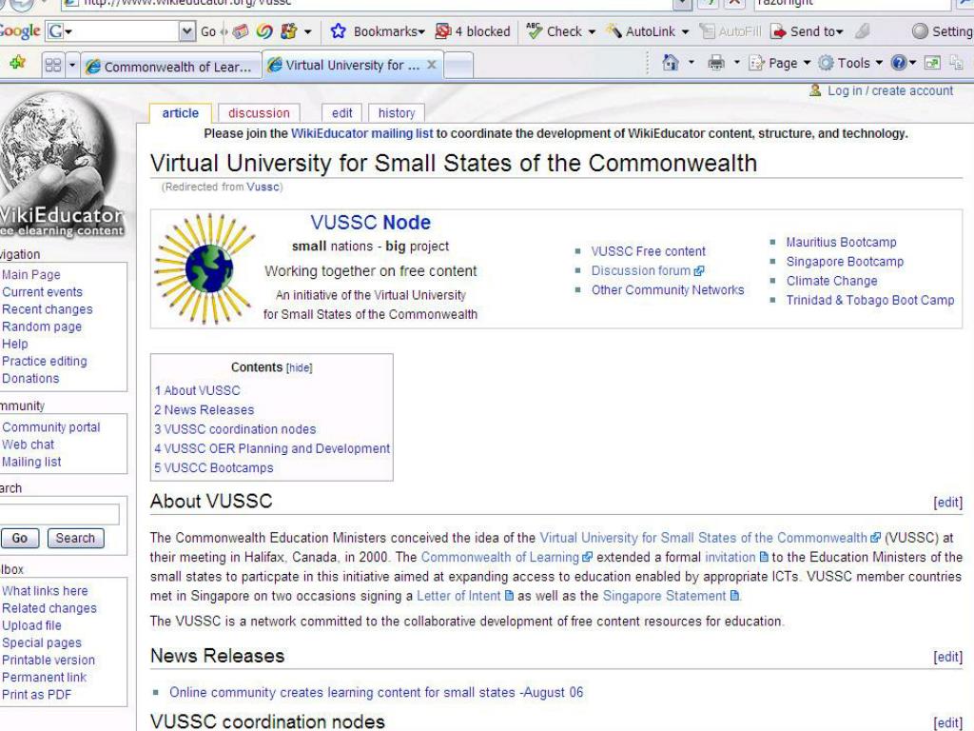
Task: Click inside the Google toolbar search box
Action: point(126,31)
